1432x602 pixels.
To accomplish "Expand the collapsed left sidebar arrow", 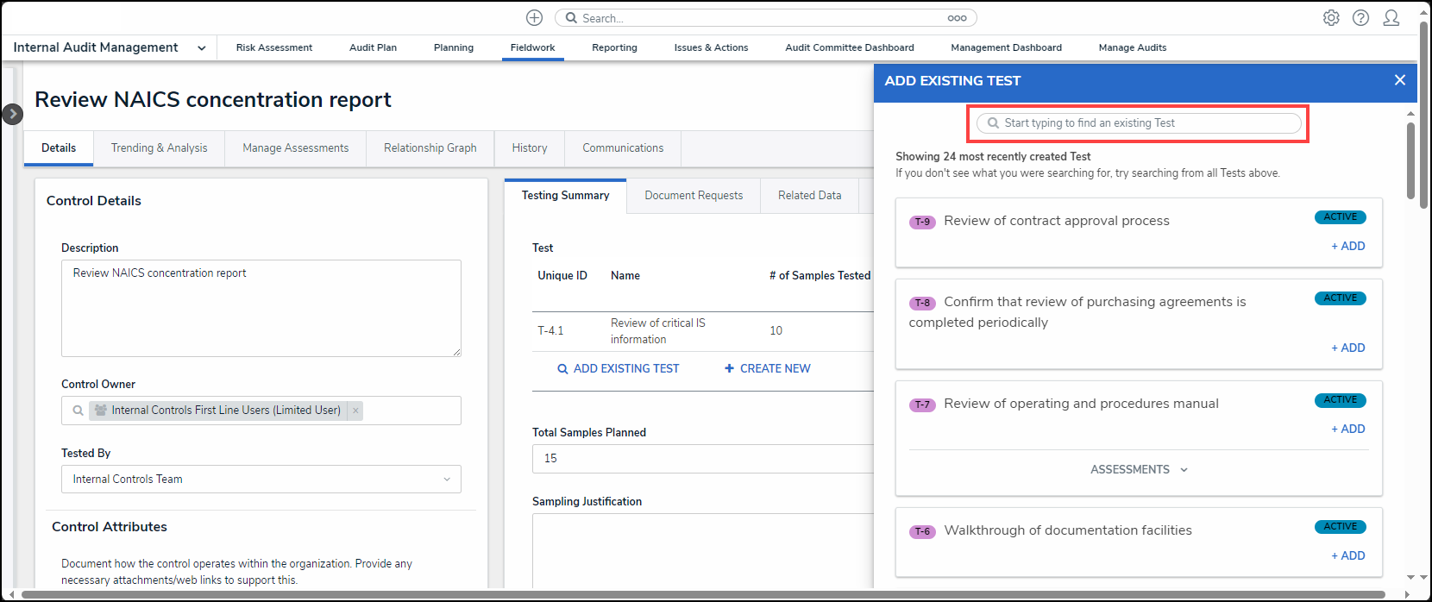I will point(12,114).
